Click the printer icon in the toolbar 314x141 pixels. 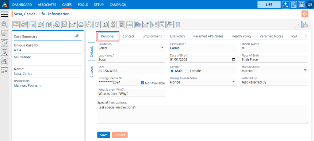[81, 24]
